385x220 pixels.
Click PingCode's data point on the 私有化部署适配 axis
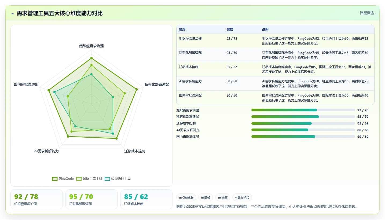tap(137, 89)
